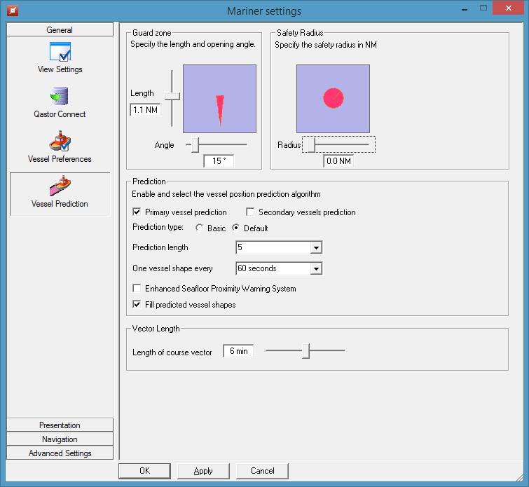Image resolution: width=529 pixels, height=487 pixels.
Task: Click Safety Radius slider handle
Action: (311, 145)
